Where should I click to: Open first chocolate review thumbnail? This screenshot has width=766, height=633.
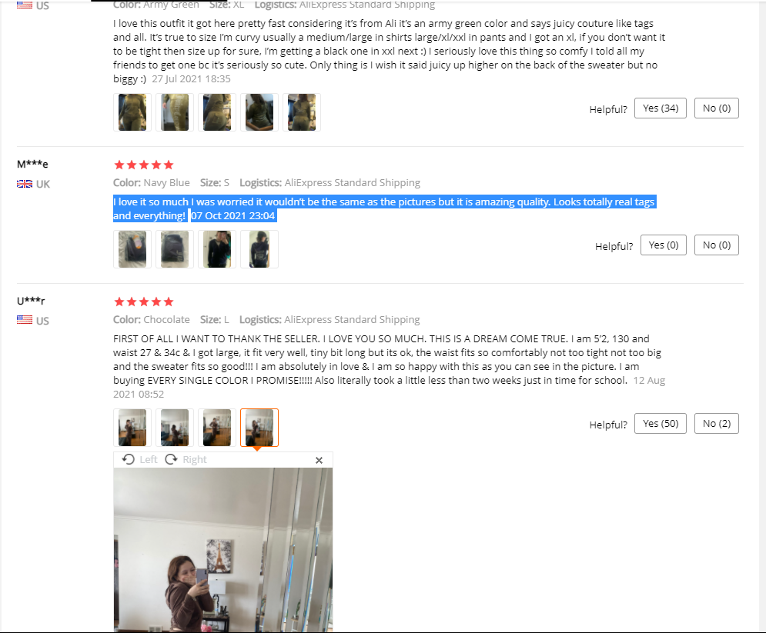[x=132, y=428]
